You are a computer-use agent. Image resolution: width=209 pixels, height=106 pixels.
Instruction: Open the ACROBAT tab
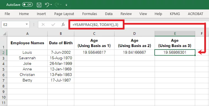pos(195,14)
